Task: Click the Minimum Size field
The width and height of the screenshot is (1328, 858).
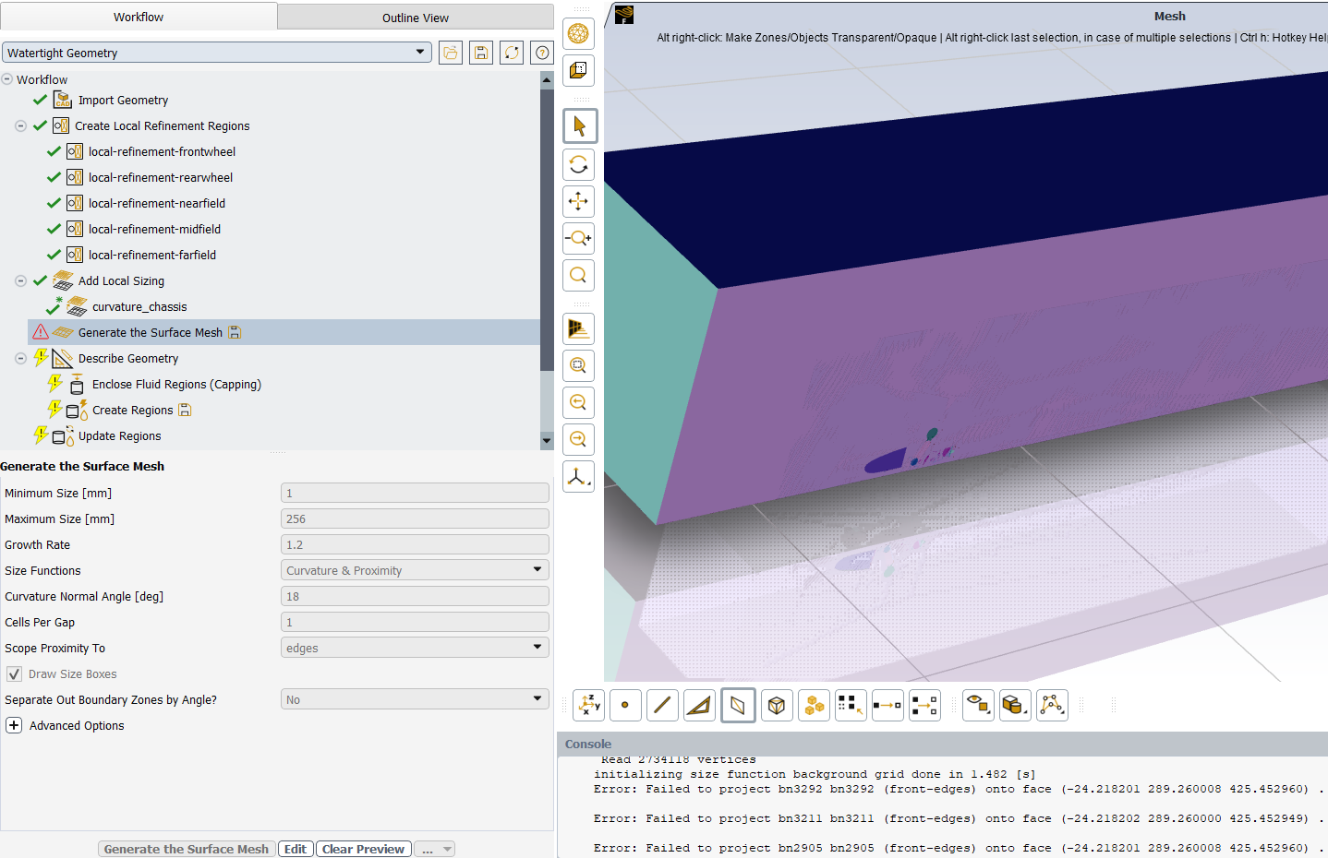Action: tap(415, 494)
